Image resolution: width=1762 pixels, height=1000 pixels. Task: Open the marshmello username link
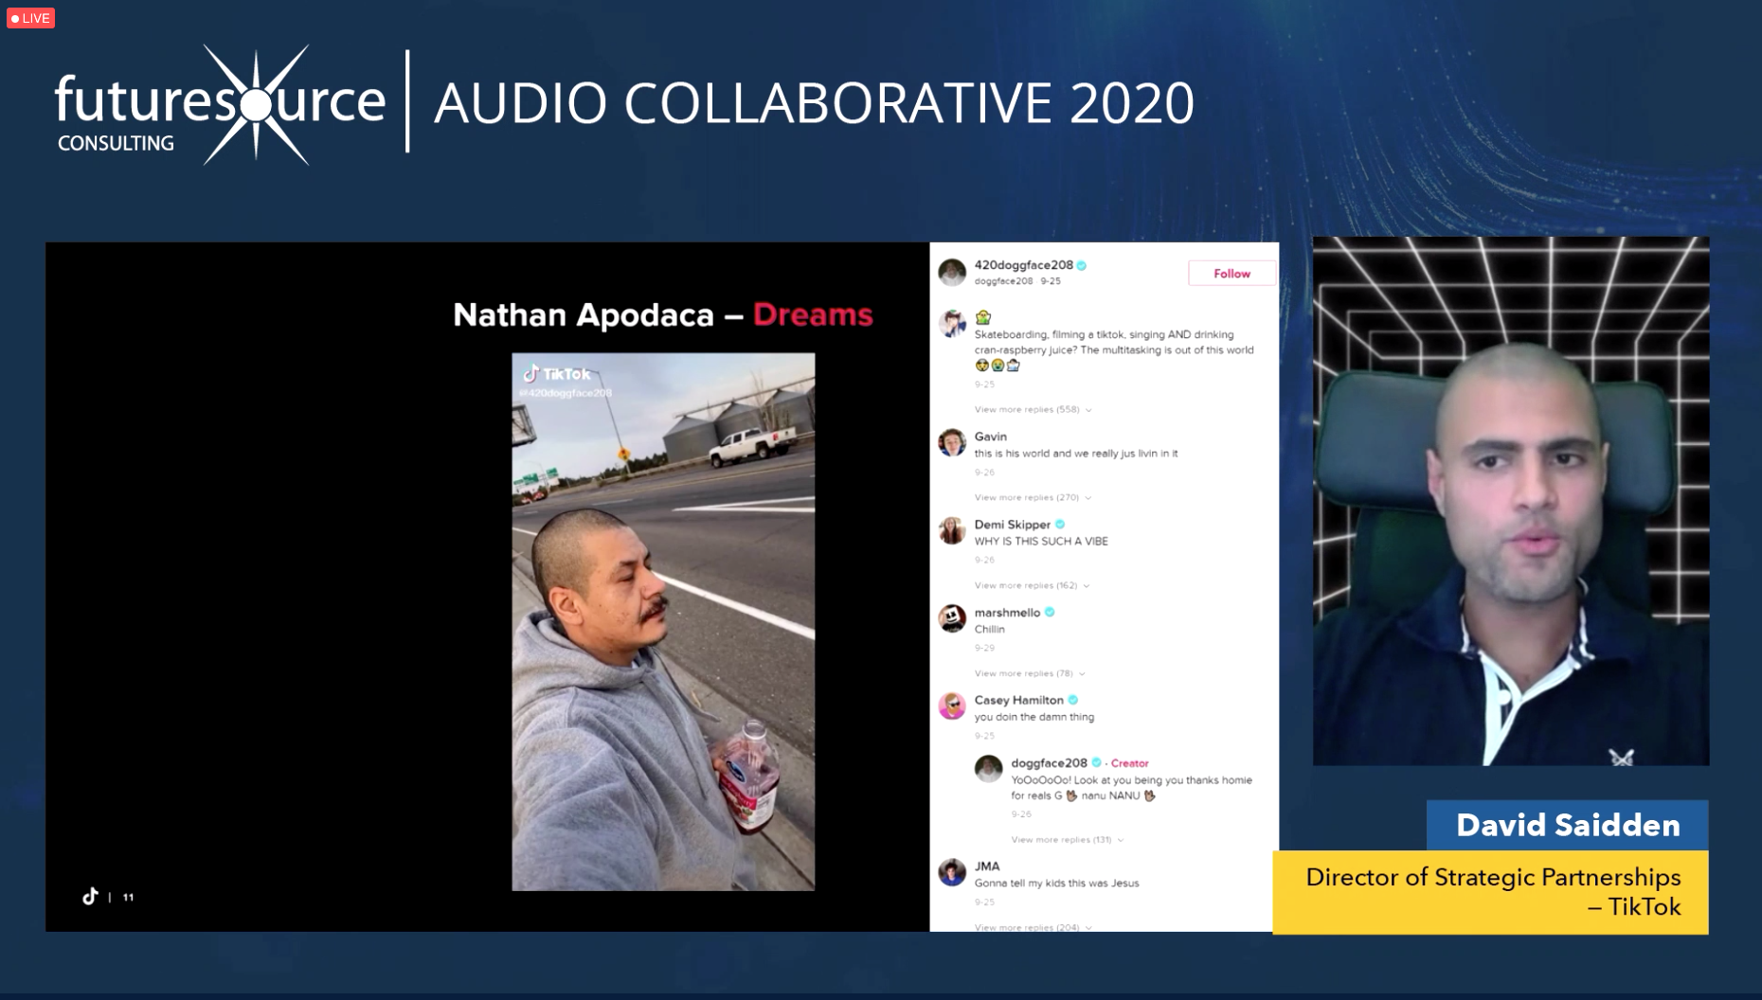1007,613
